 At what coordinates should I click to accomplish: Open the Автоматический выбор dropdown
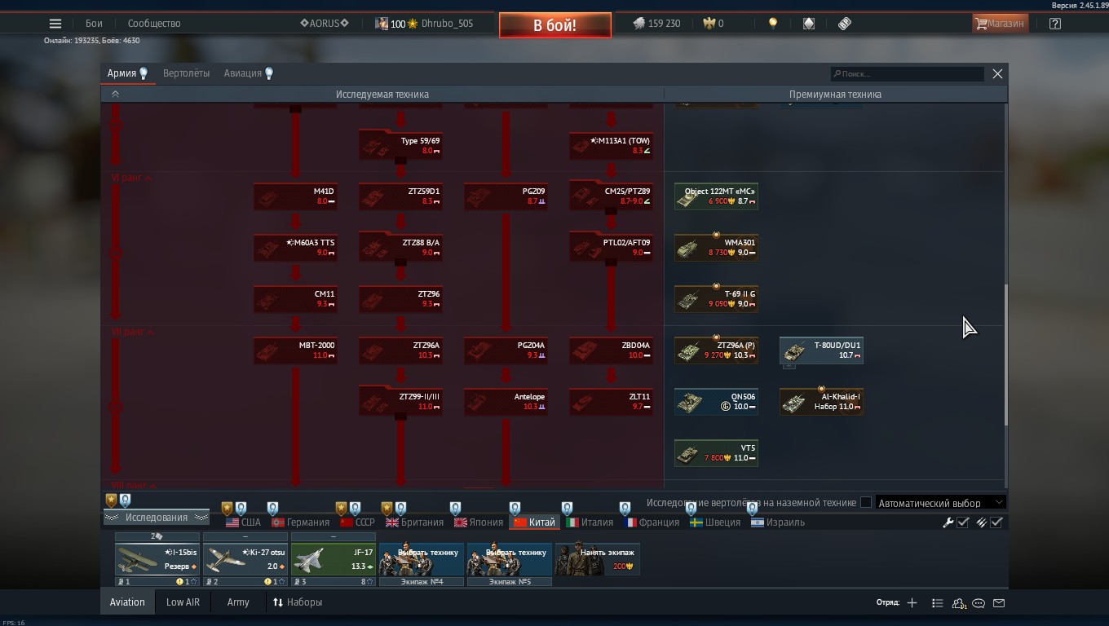[x=940, y=503]
